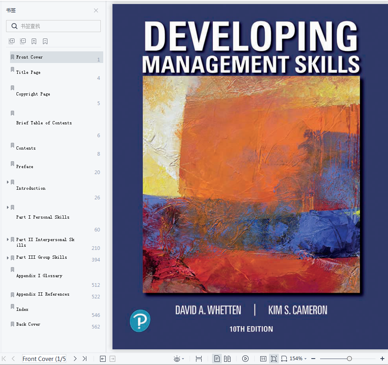Zoom in with the plus button

[x=382, y=359]
